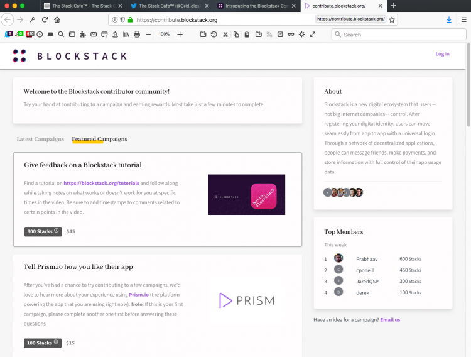
Task: Reload the current page
Action: 45,20
